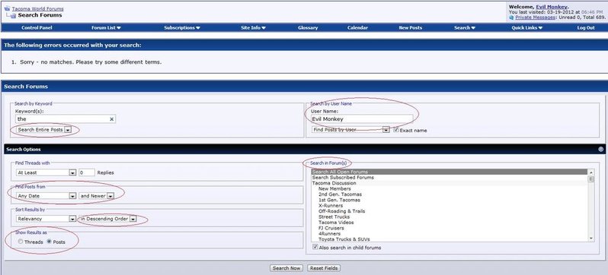Open the Forum List menu
This screenshot has height=275, width=608.
tap(106, 28)
